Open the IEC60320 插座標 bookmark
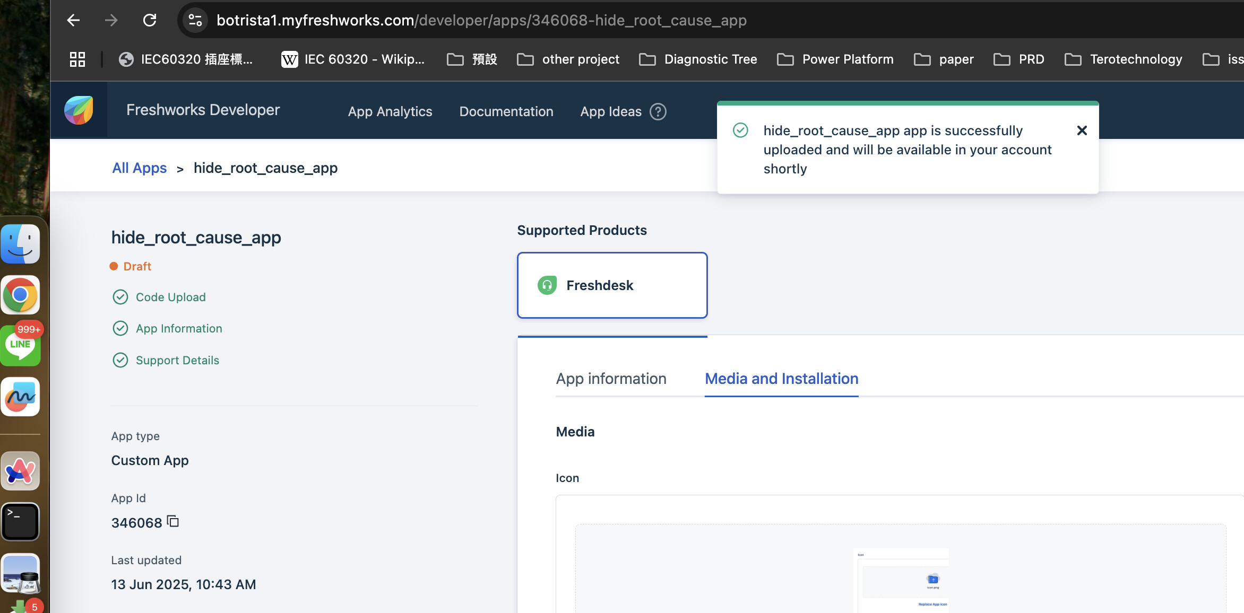The image size is (1244, 613). tap(186, 59)
